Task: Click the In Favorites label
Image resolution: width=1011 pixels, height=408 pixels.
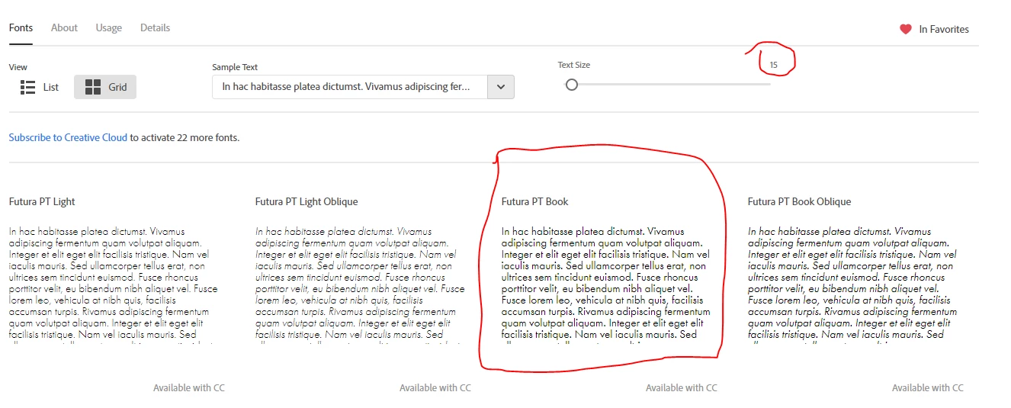Action: coord(944,29)
